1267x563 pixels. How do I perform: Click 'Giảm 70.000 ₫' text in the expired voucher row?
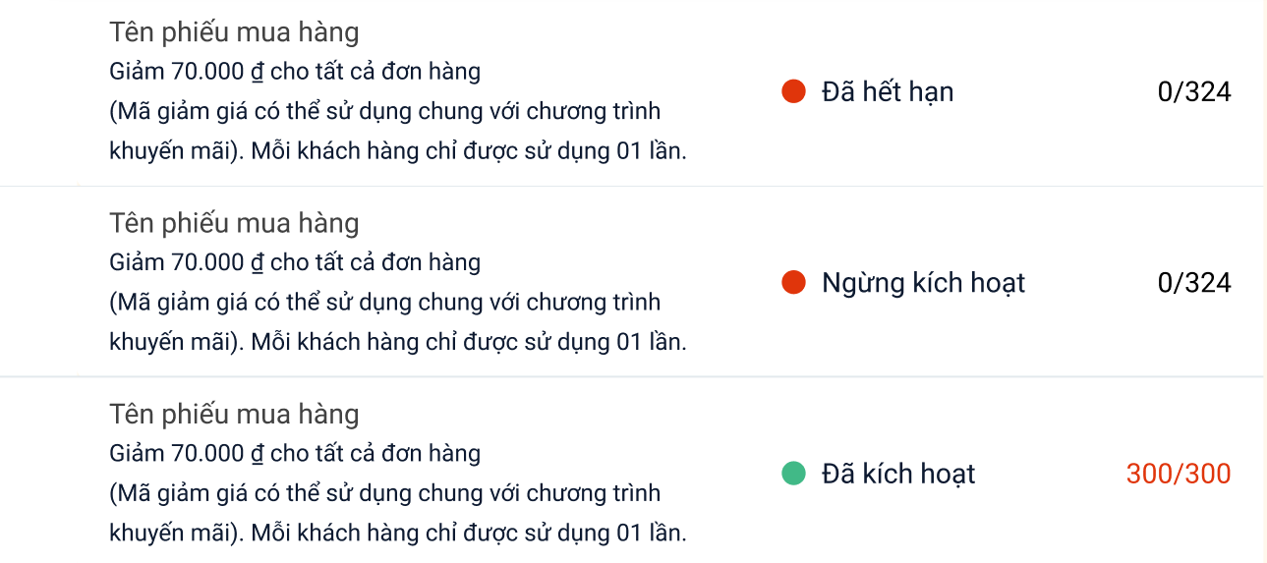click(187, 72)
